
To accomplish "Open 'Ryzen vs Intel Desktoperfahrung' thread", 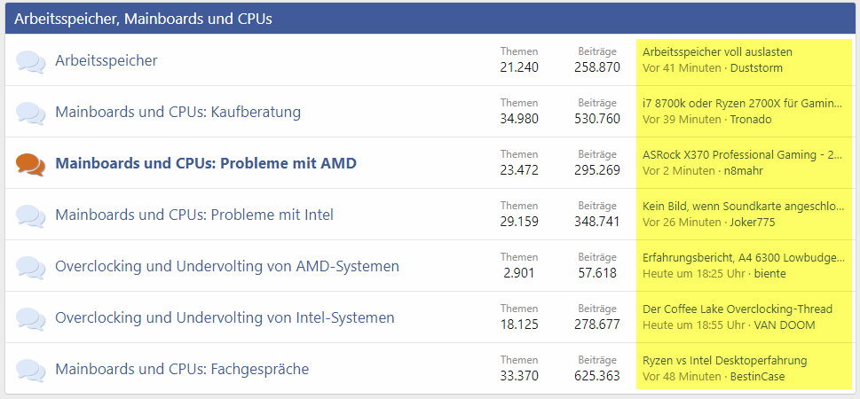I will pos(724,360).
